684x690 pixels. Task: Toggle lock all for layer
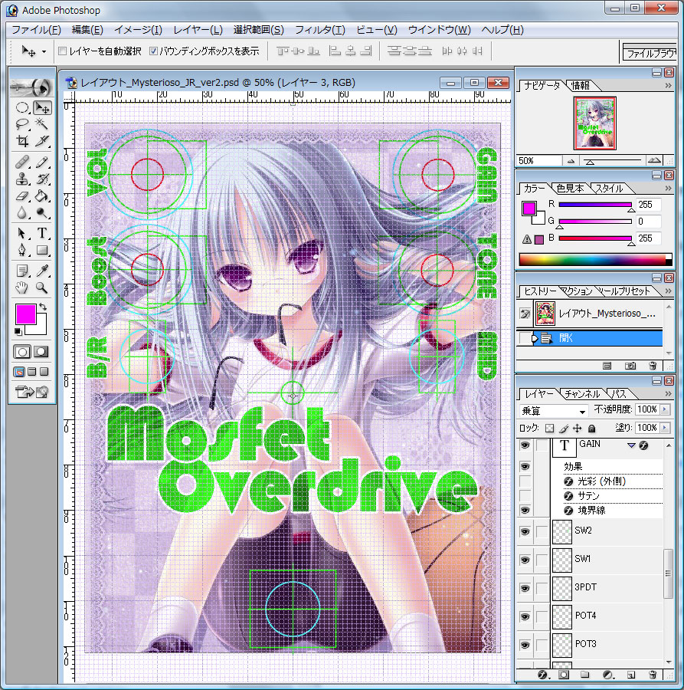pyautogui.click(x=591, y=428)
